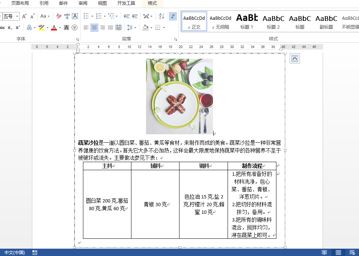359x256 pixels.
Task: Click the Phonetic Guide wén icon
Action: [67, 16]
